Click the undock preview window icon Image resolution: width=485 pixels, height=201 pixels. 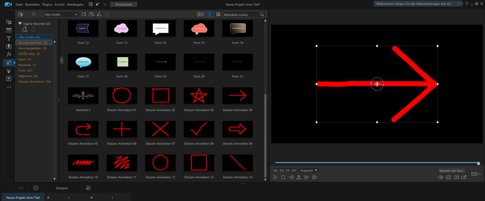click(x=464, y=177)
